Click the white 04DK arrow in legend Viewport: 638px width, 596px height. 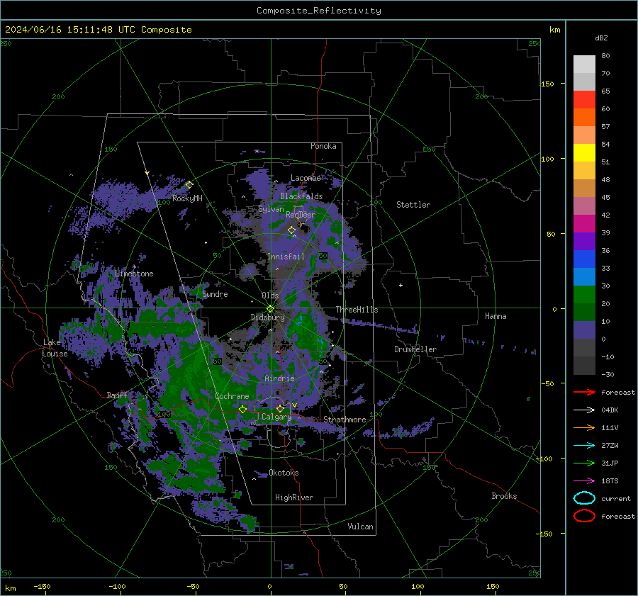click(584, 410)
